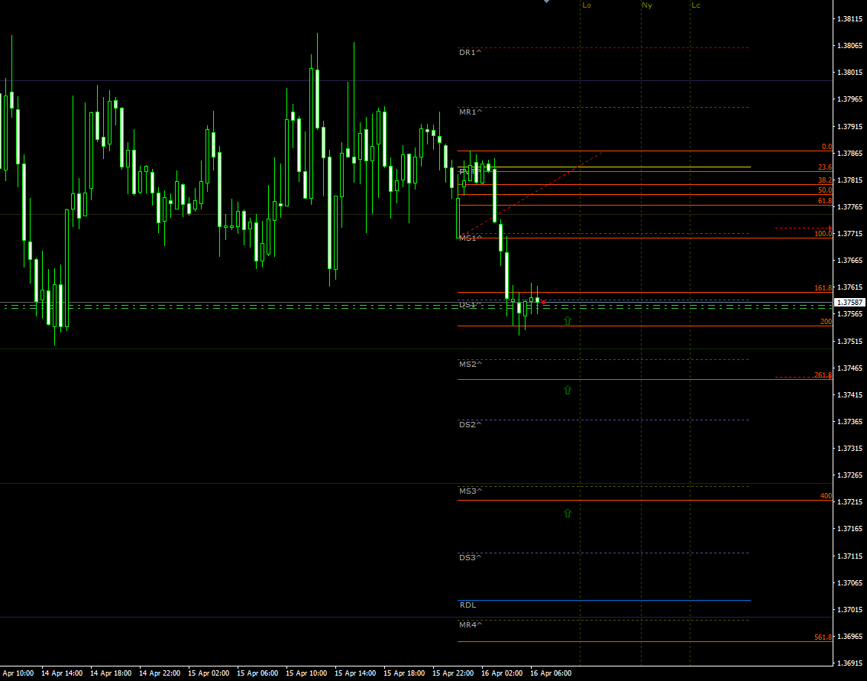Click the red dot beside the latest candle
The image size is (867, 681).
[x=543, y=303]
